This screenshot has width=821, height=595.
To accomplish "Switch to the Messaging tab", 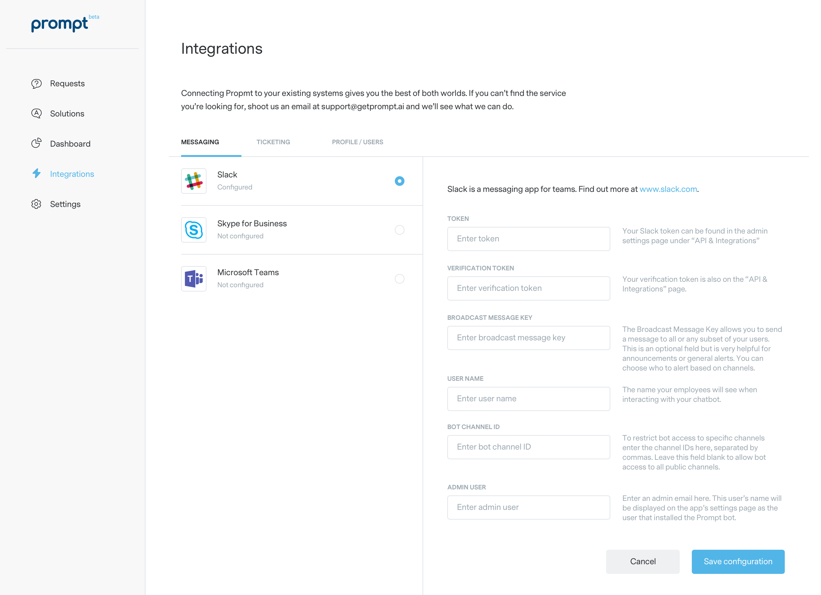I will tap(200, 142).
